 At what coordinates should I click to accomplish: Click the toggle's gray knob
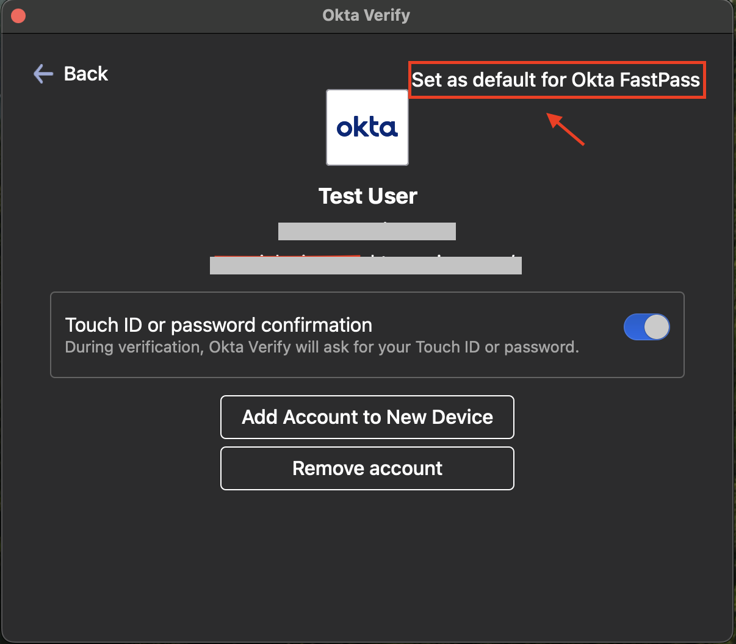(657, 327)
